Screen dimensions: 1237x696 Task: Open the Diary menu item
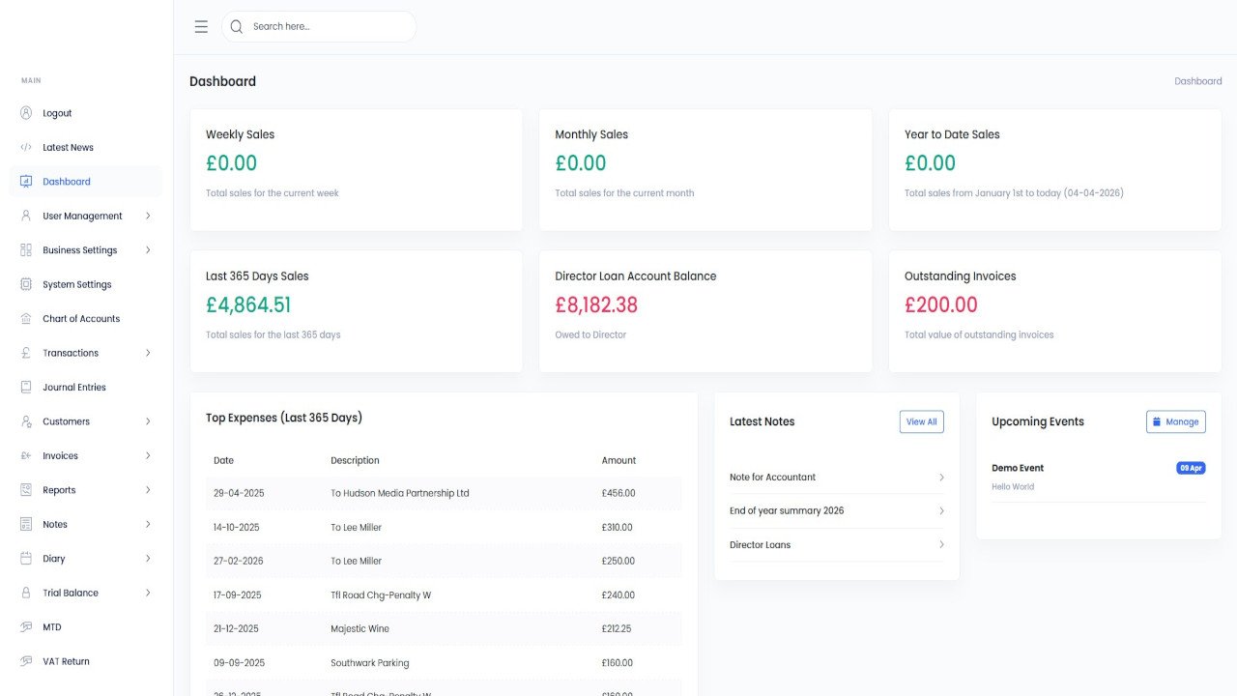click(x=54, y=559)
